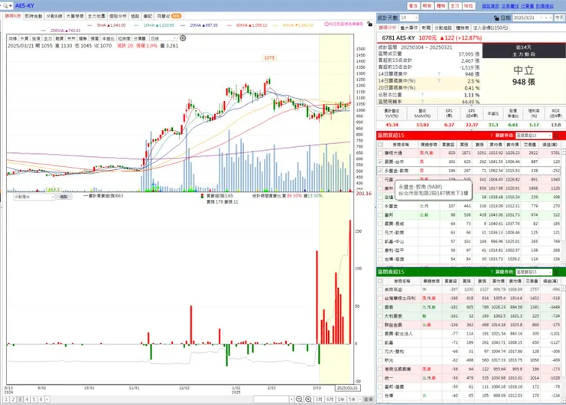Tick the 美商高盛 row checkbox
566x405 pixels.
click(380, 289)
